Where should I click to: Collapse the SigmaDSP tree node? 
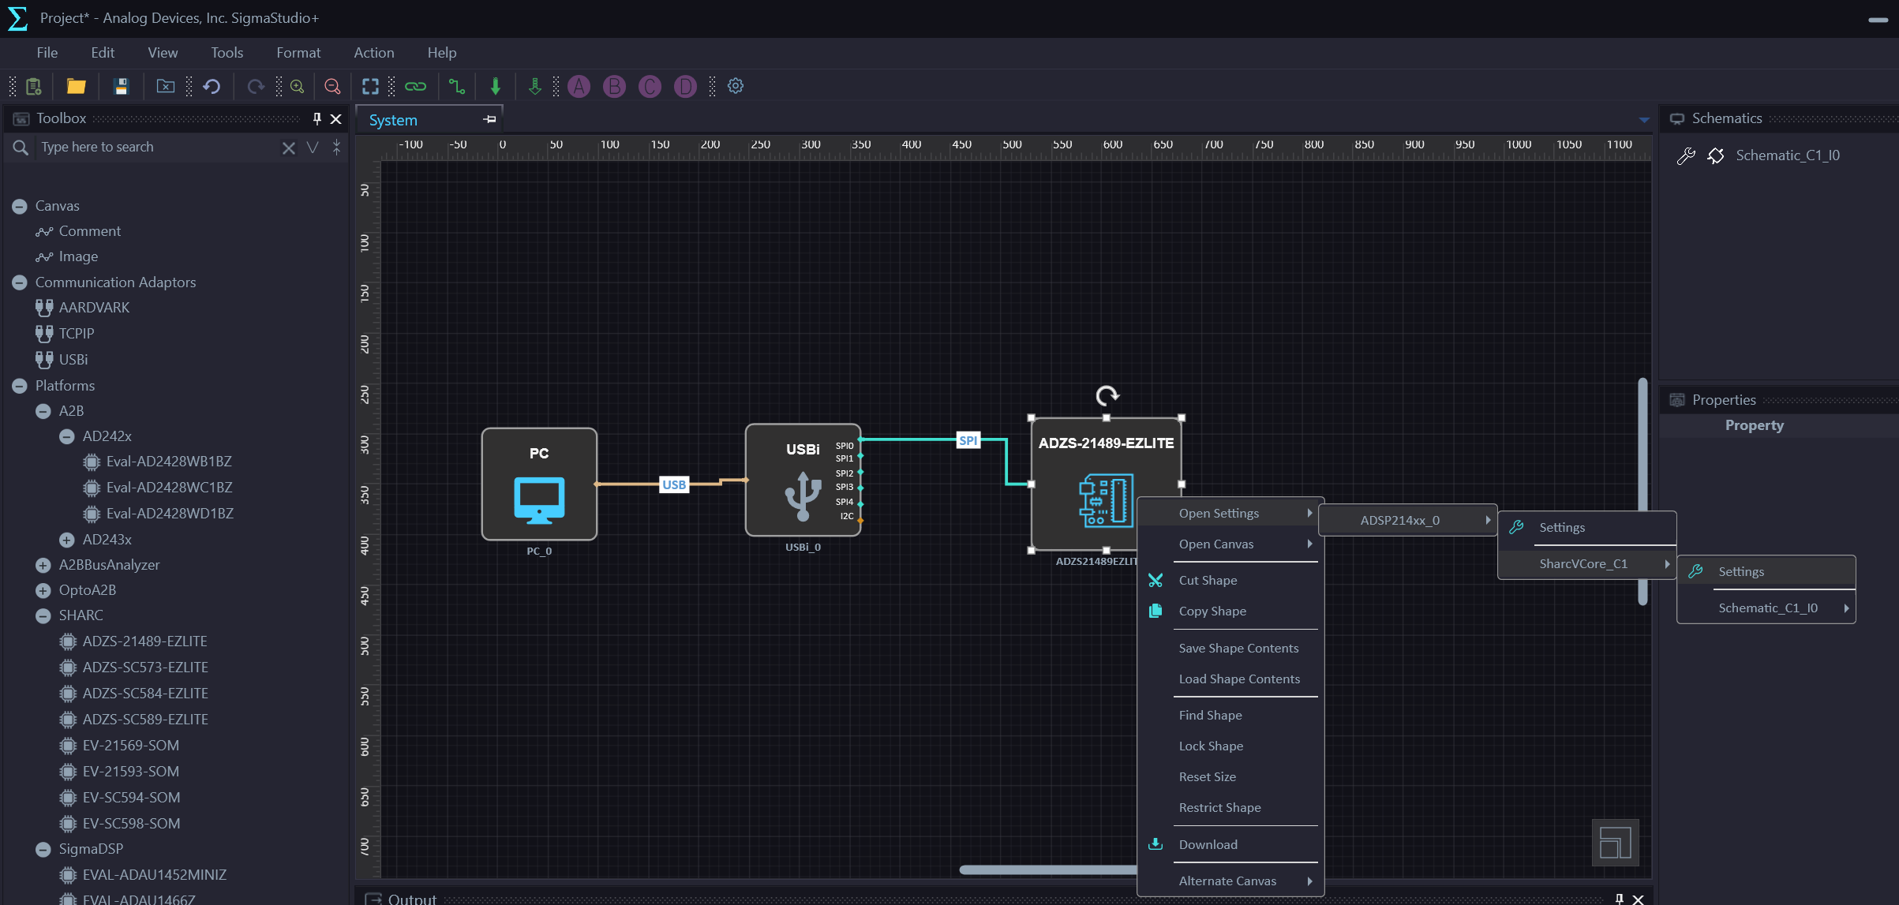click(43, 849)
